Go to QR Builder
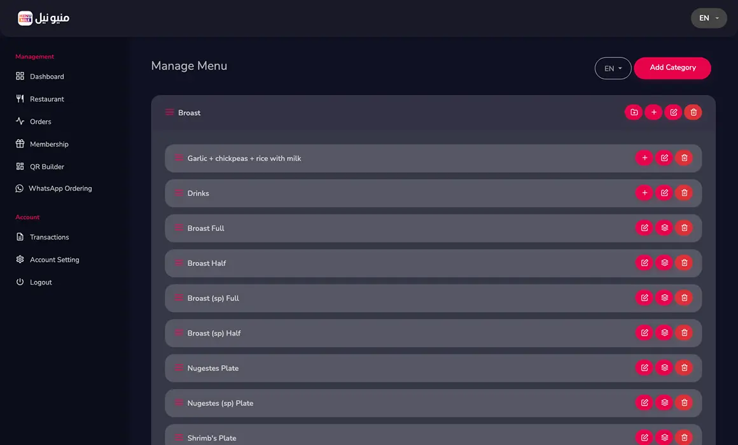 [46, 167]
